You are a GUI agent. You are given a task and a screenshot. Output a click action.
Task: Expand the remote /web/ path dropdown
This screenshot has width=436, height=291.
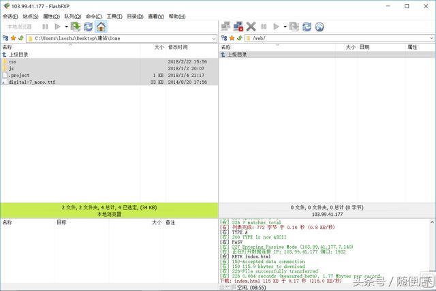(431, 38)
